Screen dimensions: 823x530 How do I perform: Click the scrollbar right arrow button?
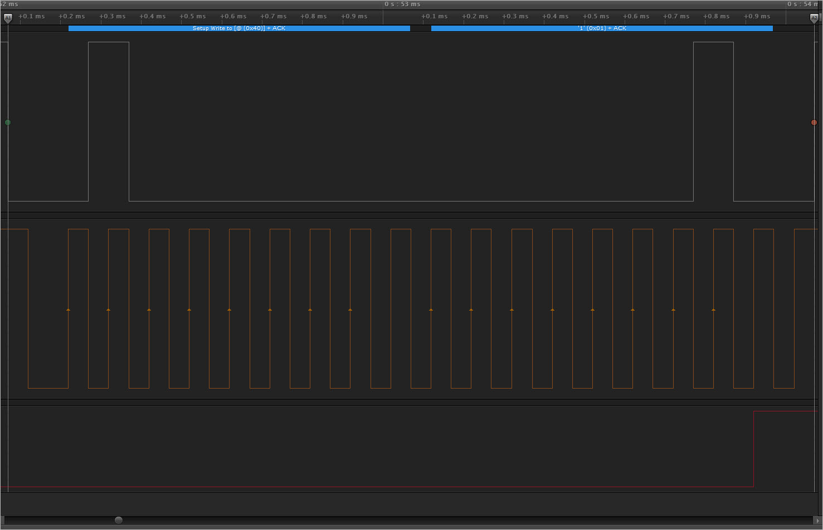pos(817,521)
